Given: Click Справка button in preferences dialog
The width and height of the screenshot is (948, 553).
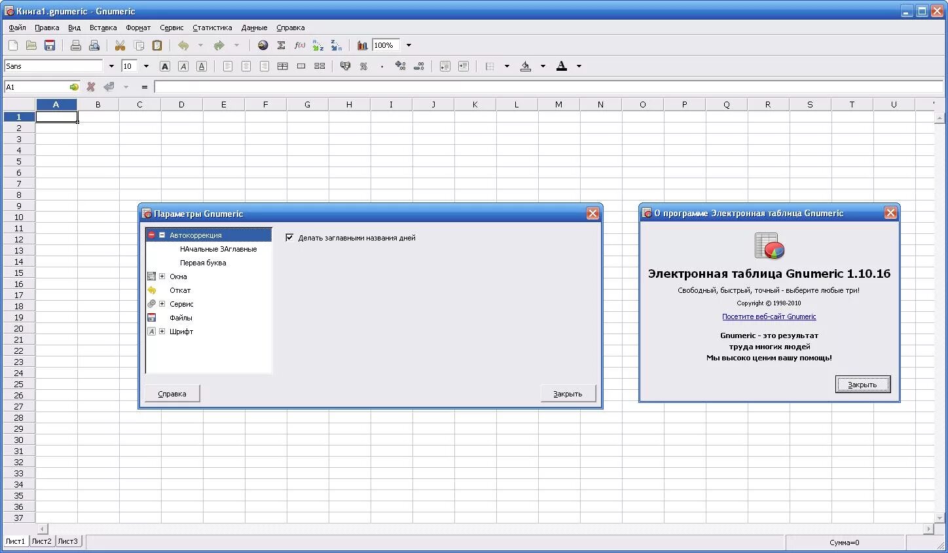Looking at the screenshot, I should (x=172, y=393).
